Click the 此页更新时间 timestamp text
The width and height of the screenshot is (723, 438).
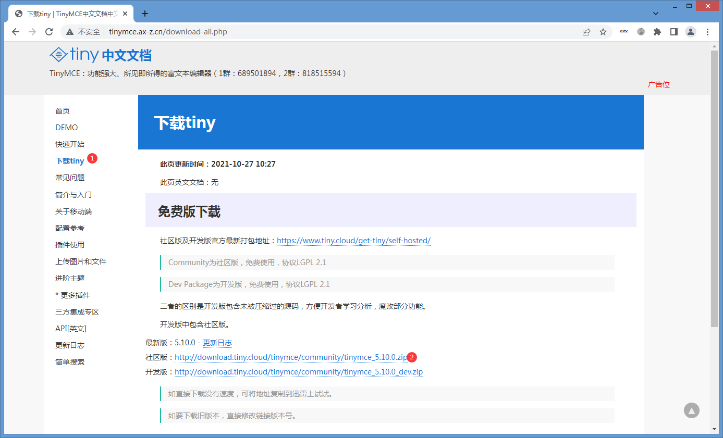click(x=218, y=164)
